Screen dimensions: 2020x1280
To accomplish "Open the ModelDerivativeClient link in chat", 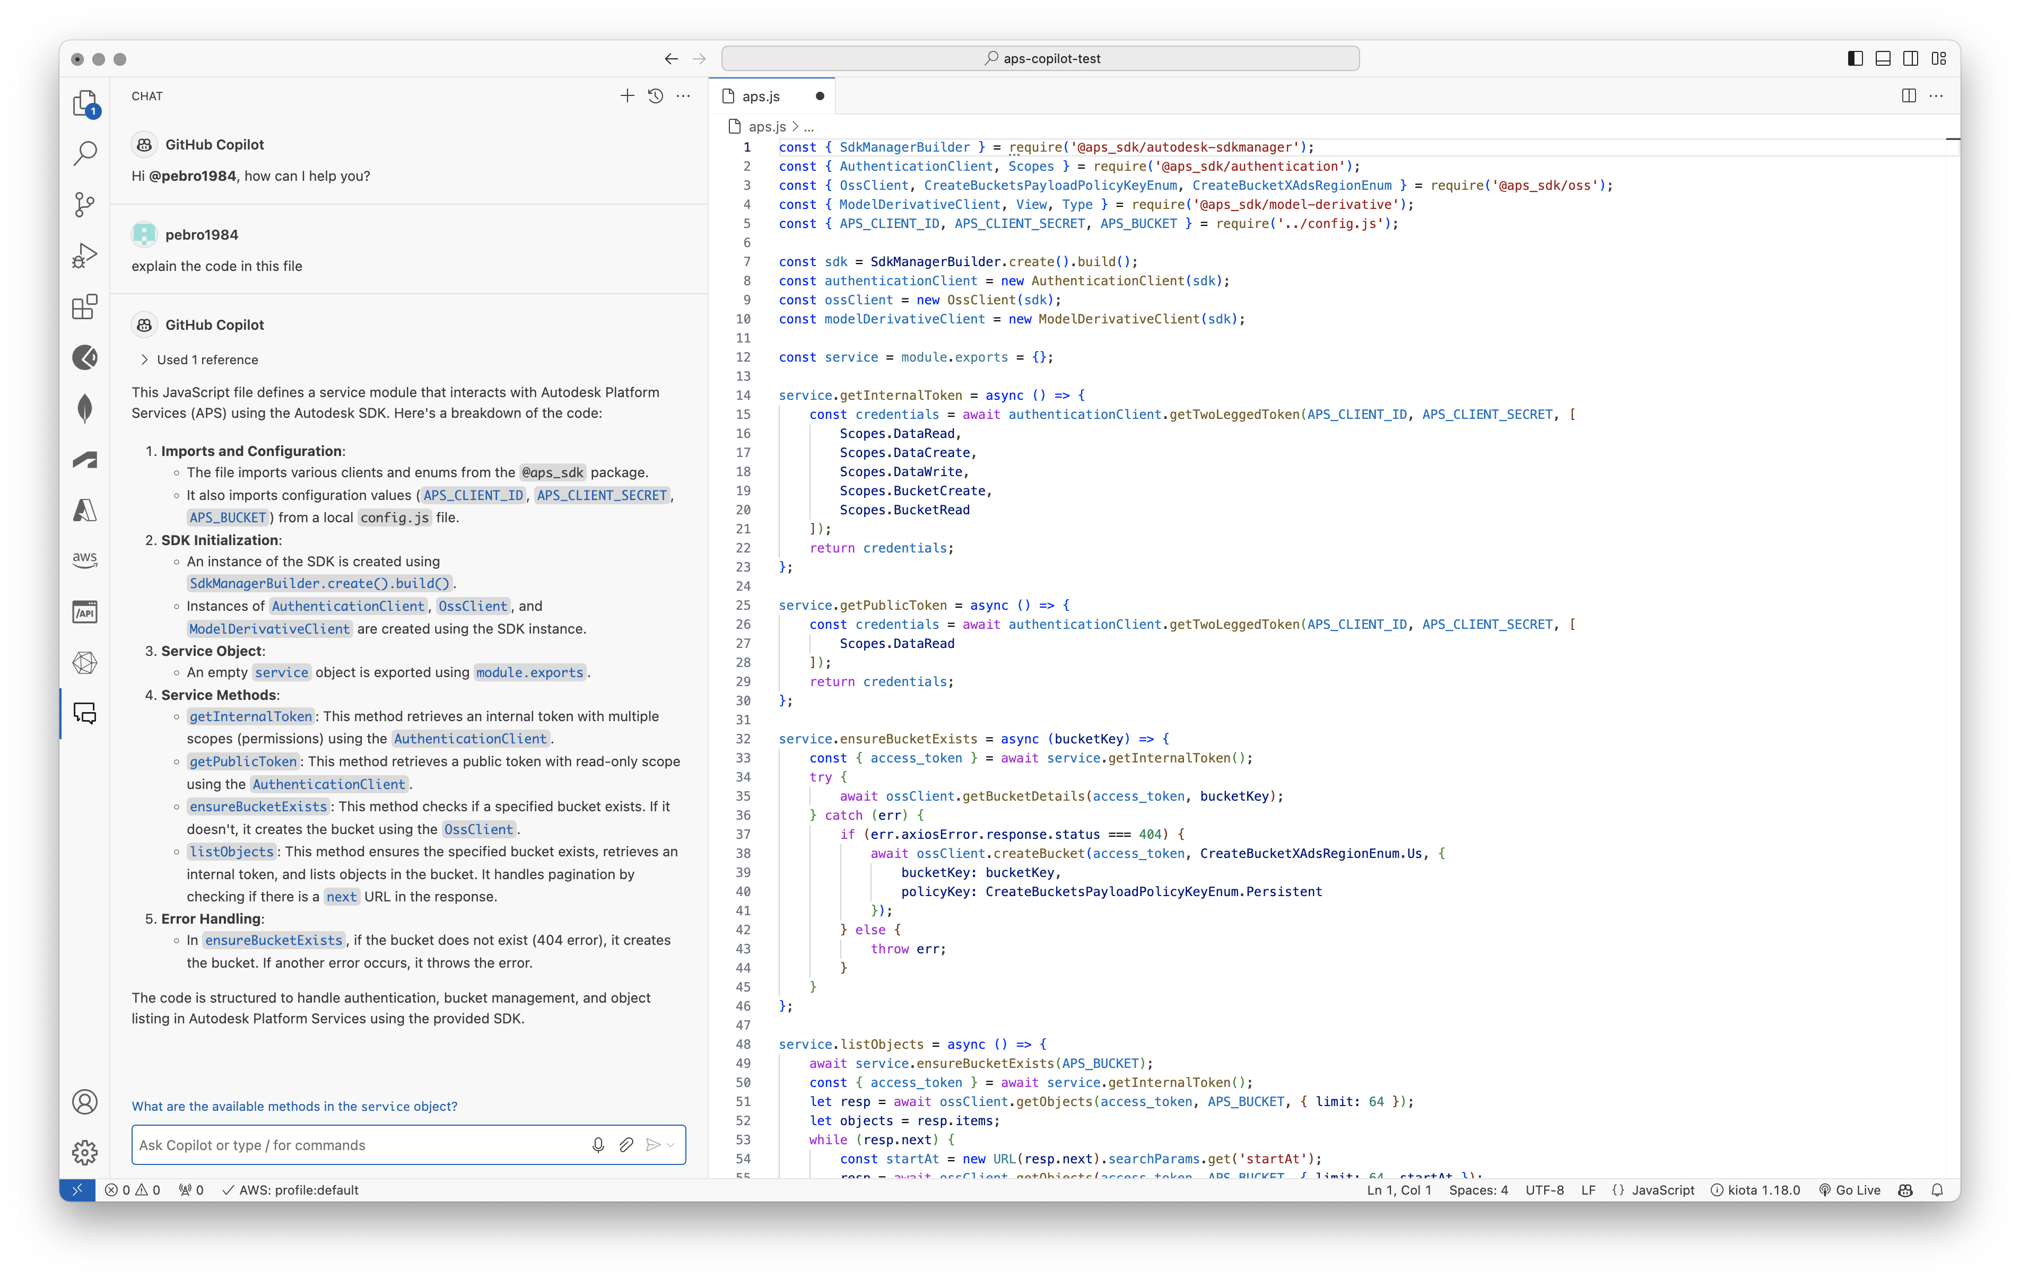I will 269,628.
